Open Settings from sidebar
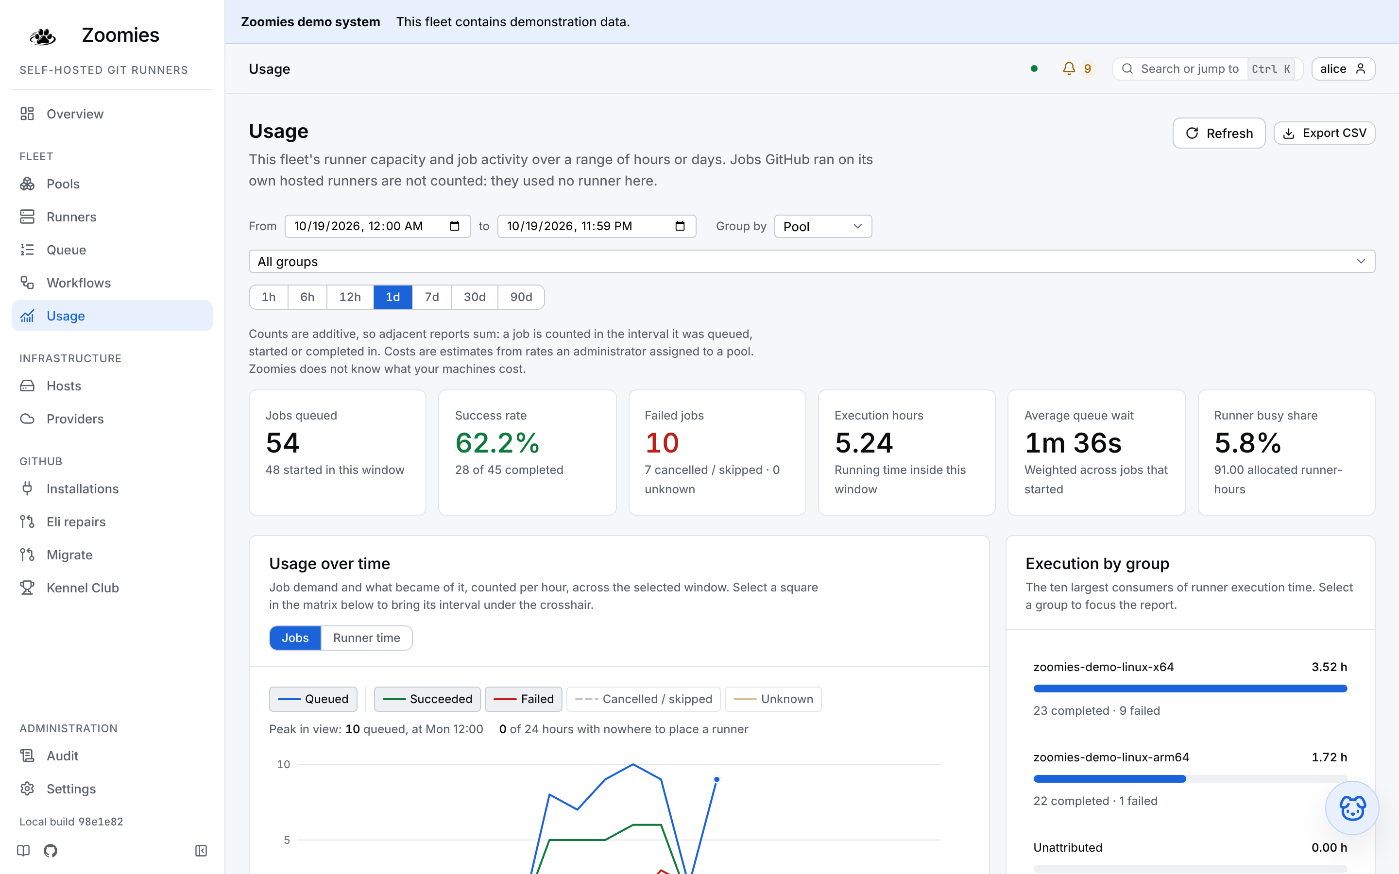The image size is (1399, 874). pos(112,789)
